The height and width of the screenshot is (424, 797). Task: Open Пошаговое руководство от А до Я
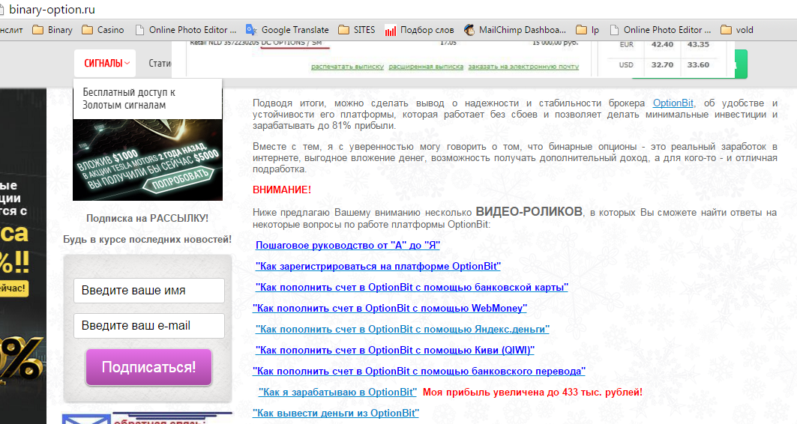coord(348,245)
